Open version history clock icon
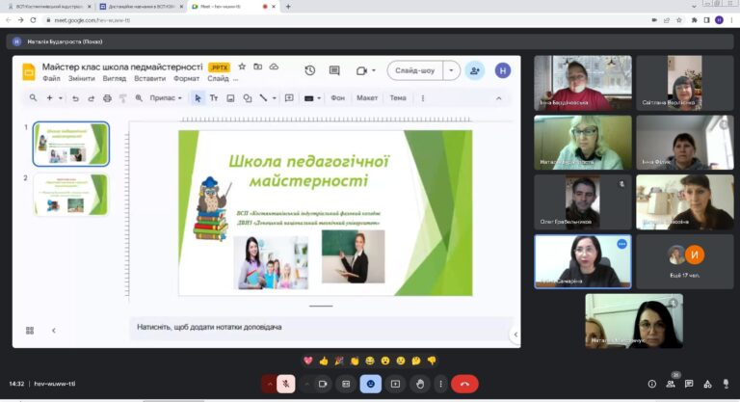The image size is (740, 402). pos(310,70)
